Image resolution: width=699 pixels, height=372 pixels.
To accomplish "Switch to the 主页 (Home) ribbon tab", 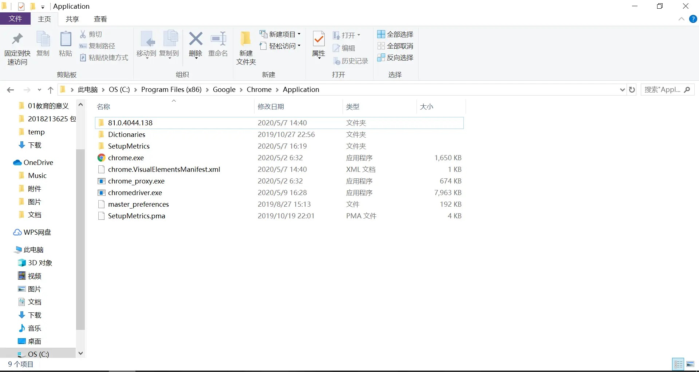I will pyautogui.click(x=44, y=19).
